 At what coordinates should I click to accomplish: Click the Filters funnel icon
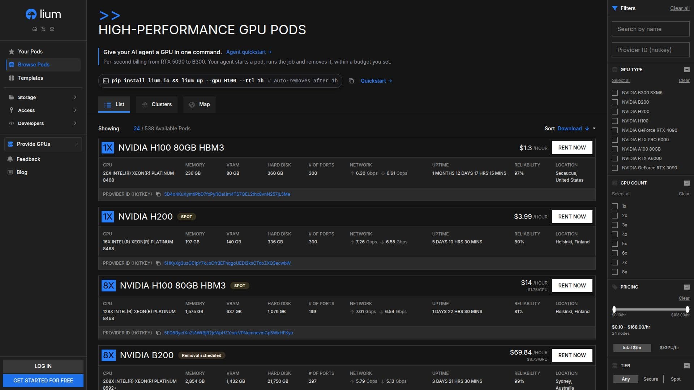tap(614, 8)
